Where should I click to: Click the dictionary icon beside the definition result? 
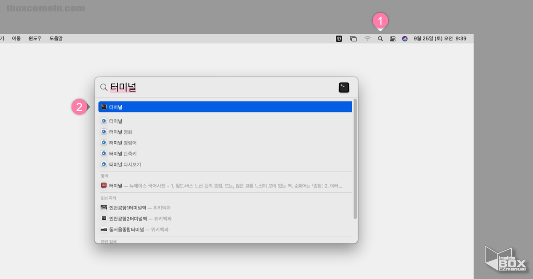tap(104, 185)
